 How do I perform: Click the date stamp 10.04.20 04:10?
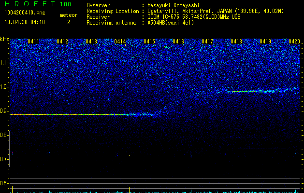click(x=25, y=22)
